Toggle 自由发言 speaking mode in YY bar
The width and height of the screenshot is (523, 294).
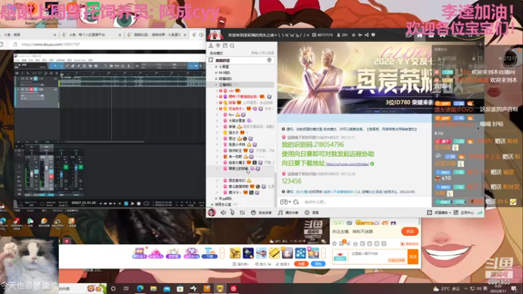tap(261, 212)
